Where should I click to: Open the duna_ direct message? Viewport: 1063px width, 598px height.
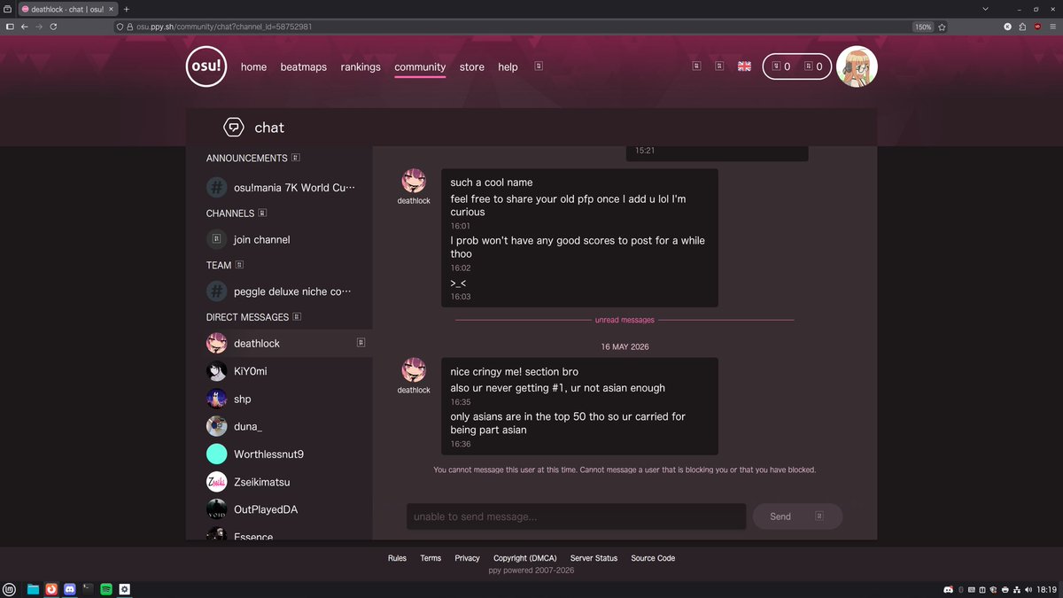pyautogui.click(x=279, y=426)
